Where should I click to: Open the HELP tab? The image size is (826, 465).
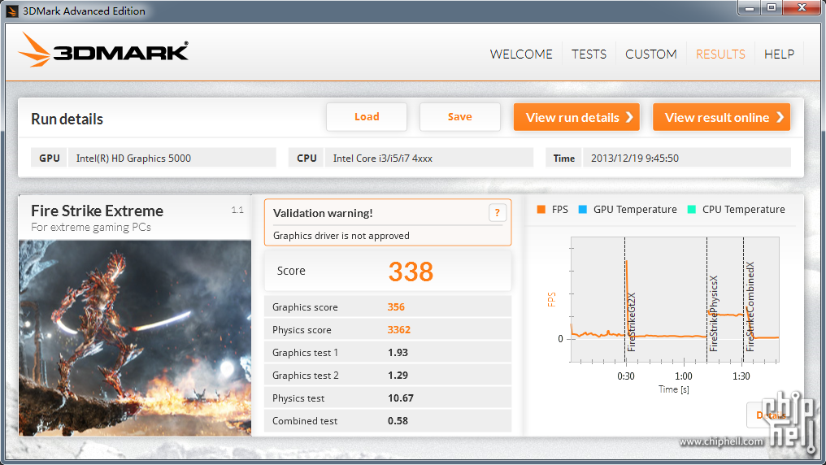tap(779, 54)
